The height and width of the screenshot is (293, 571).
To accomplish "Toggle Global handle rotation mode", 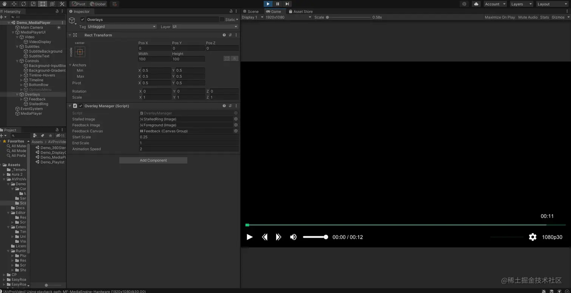I will 98,4.
